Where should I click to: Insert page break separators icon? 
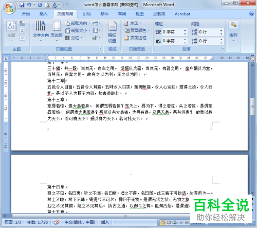tap(97, 23)
